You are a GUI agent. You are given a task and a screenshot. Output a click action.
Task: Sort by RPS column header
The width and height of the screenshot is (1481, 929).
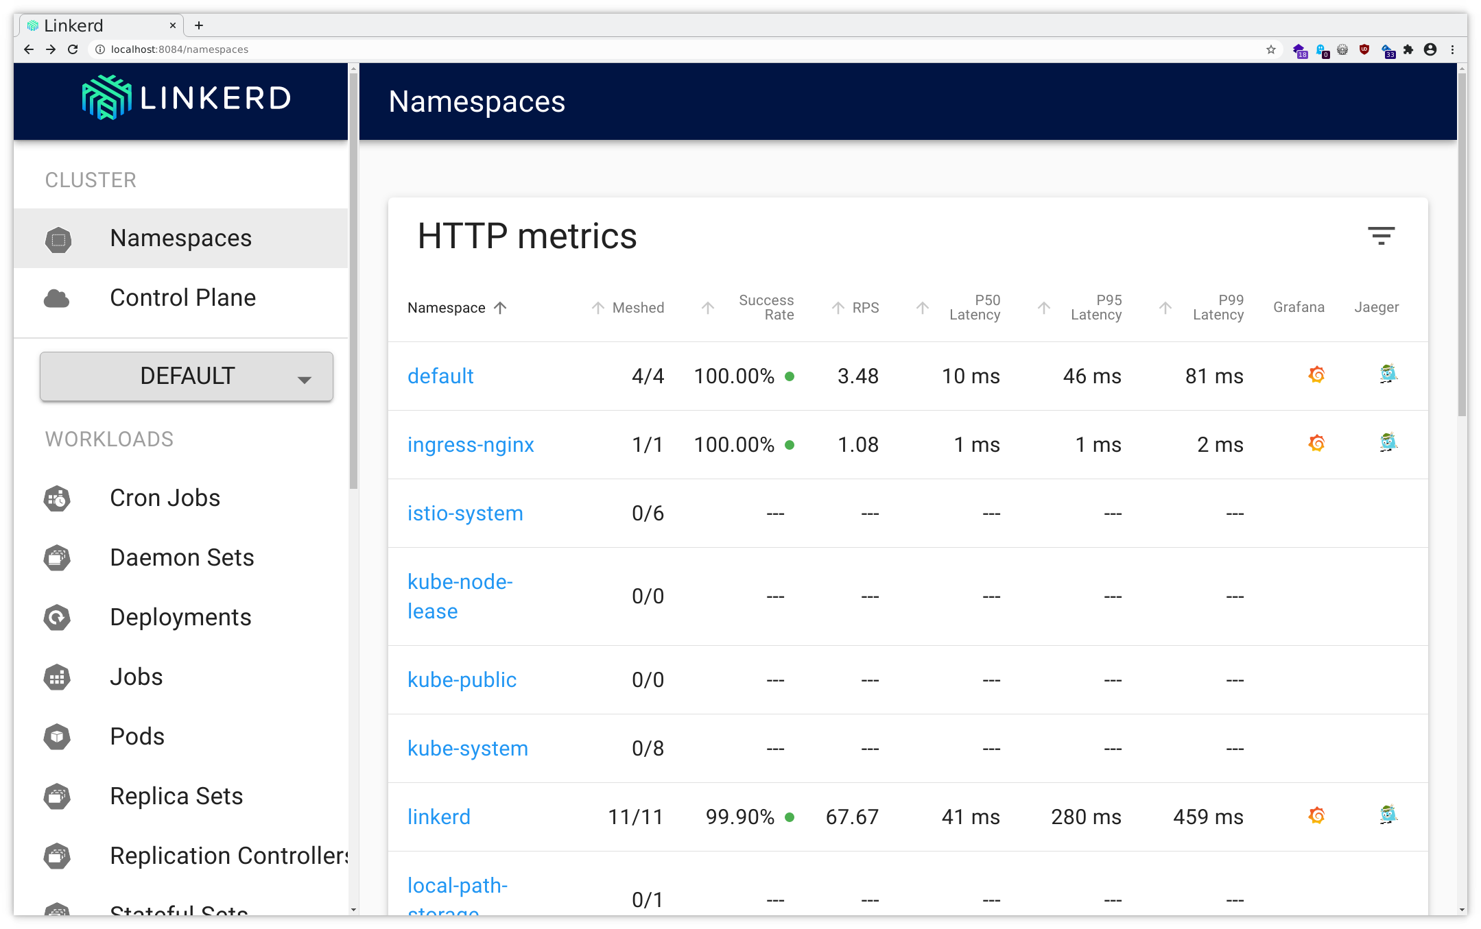pyautogui.click(x=864, y=308)
